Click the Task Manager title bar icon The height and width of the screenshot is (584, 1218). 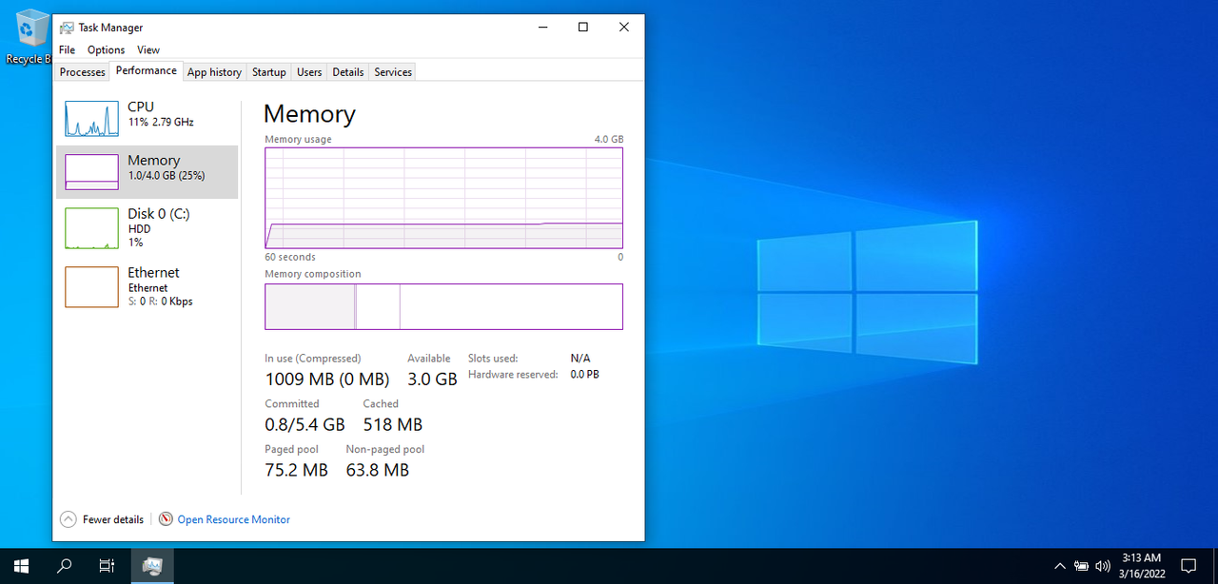pos(67,28)
